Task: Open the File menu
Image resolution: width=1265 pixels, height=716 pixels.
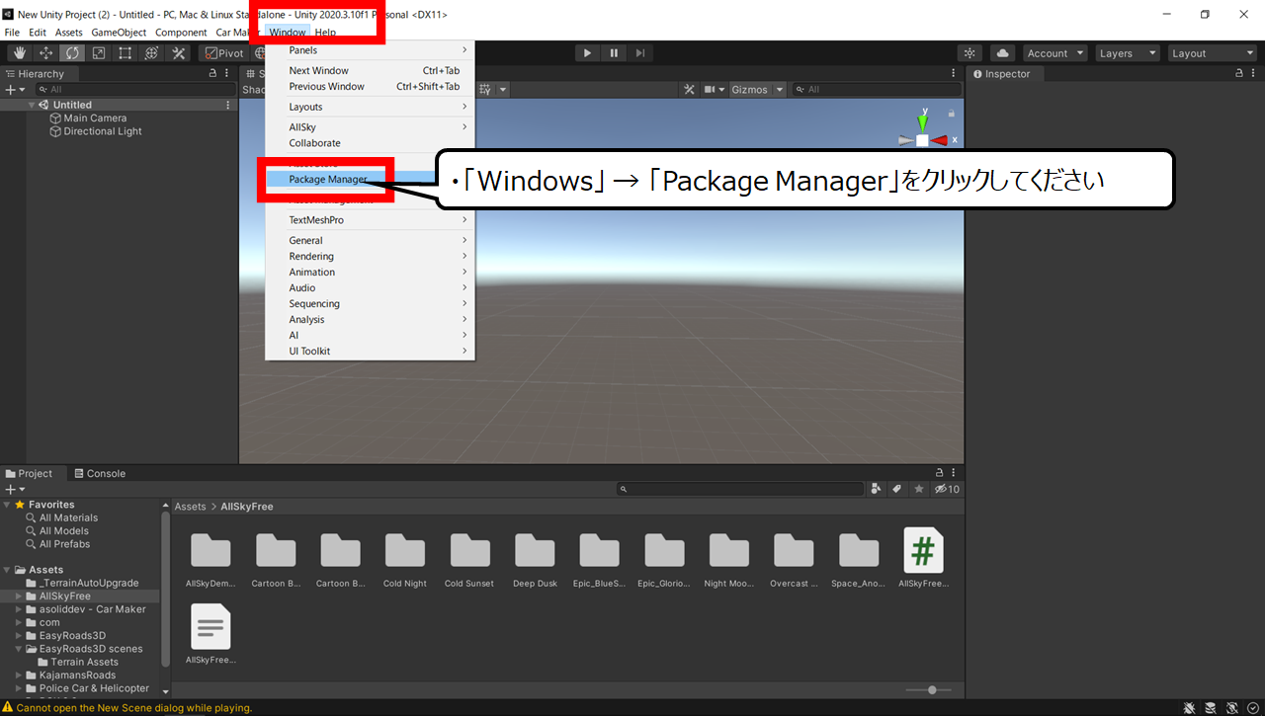Action: tap(12, 33)
